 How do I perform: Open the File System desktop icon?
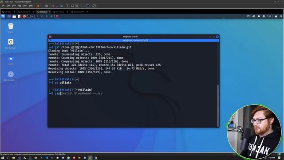point(11,44)
